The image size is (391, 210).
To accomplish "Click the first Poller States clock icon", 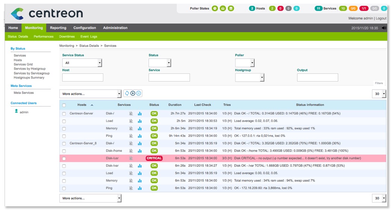I will tap(215, 9).
